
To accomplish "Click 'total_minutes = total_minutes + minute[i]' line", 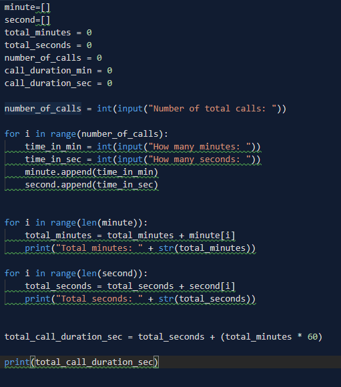I will [x=130, y=236].
